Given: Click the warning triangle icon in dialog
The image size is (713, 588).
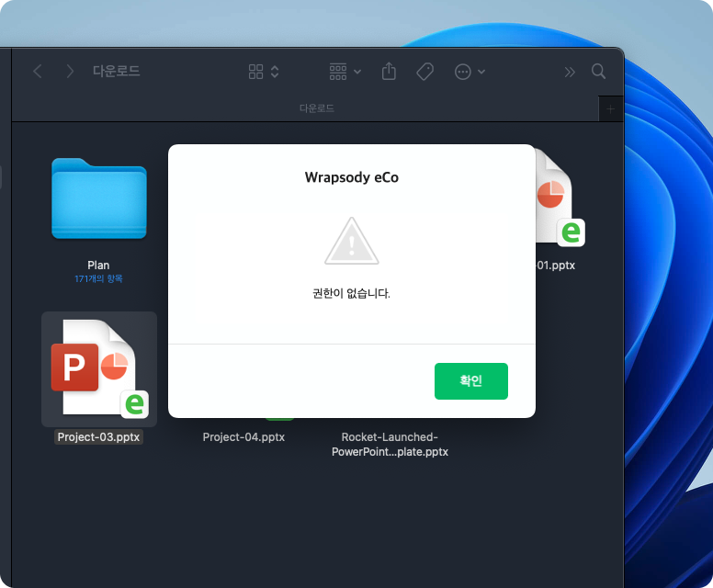Looking at the screenshot, I should point(352,241).
